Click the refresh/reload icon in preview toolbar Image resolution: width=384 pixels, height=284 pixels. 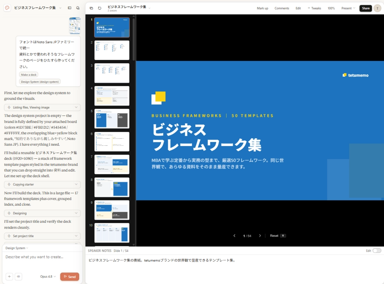point(100,8)
